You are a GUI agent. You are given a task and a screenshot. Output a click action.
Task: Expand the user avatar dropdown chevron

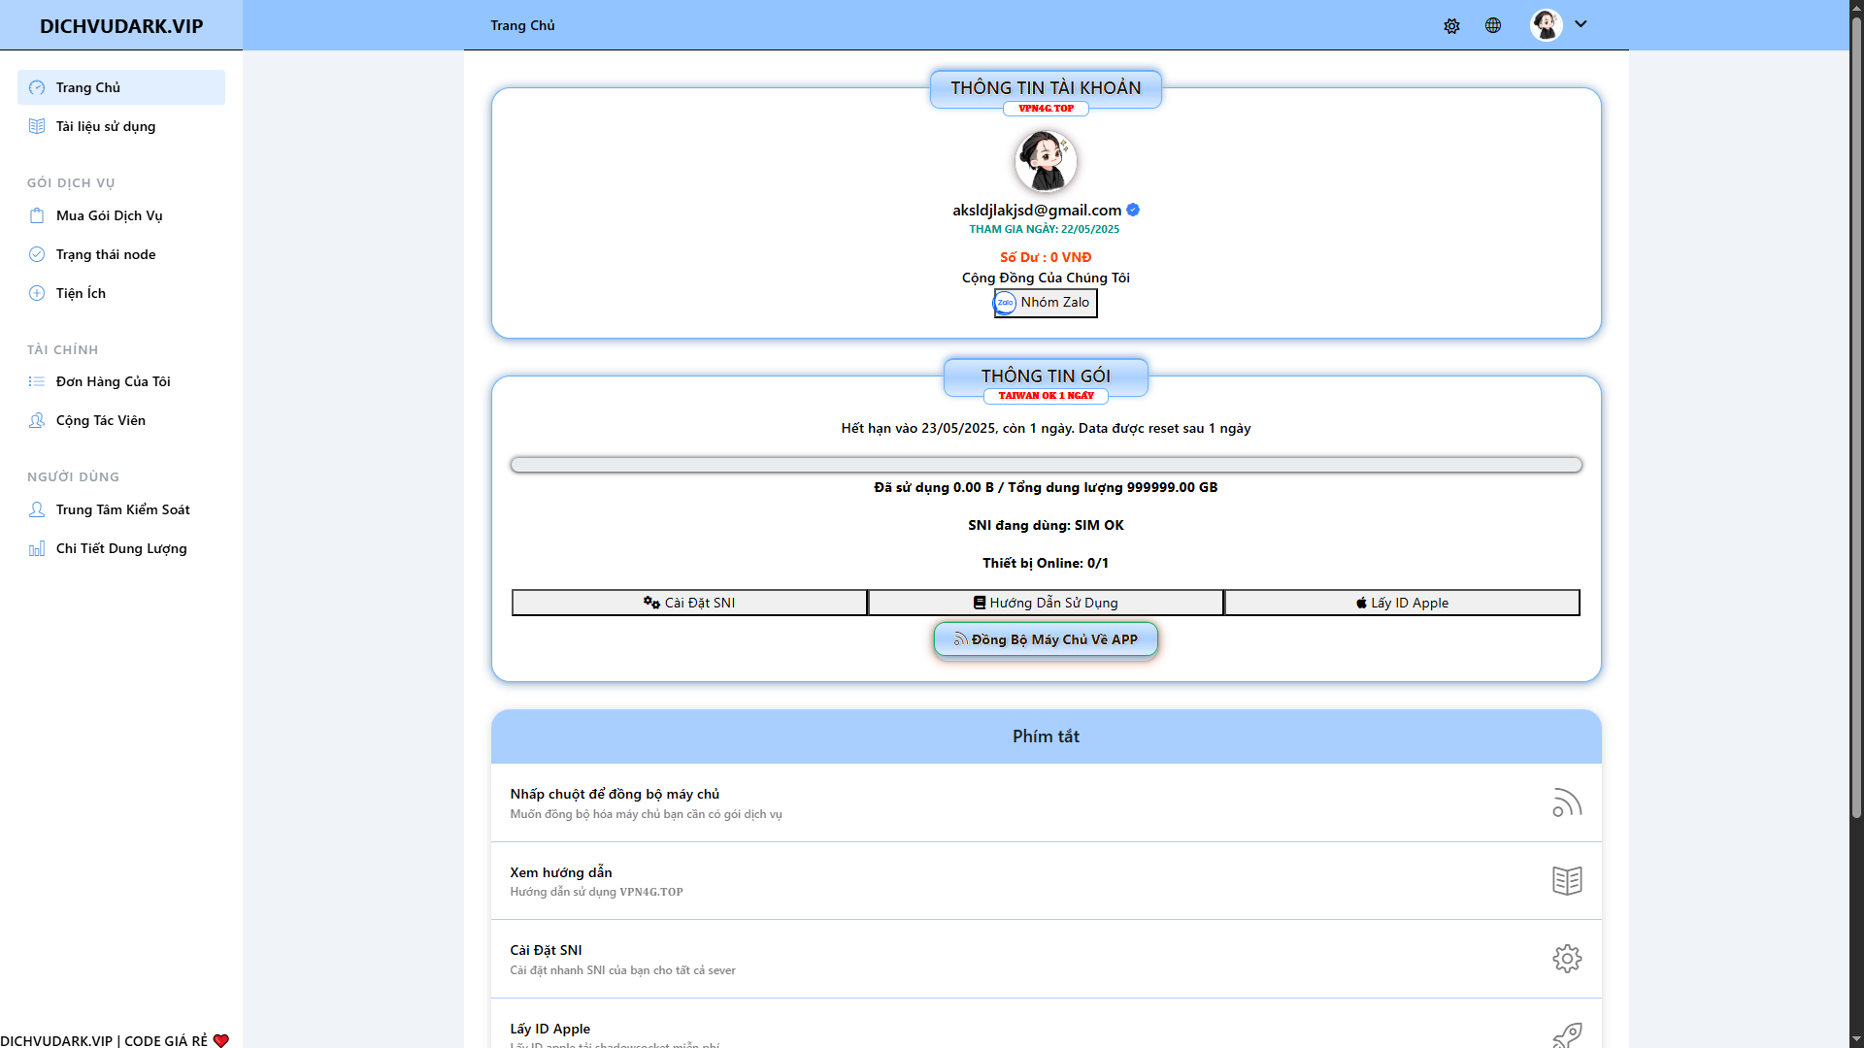click(x=1581, y=24)
